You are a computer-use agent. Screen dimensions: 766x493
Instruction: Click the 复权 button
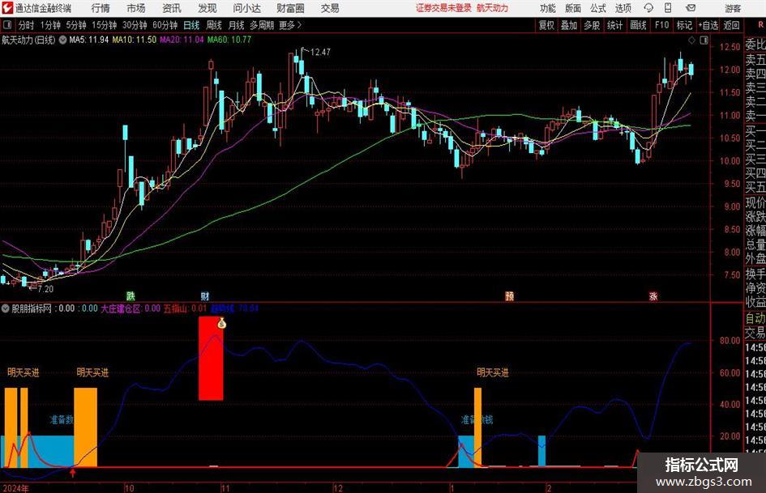pos(546,25)
